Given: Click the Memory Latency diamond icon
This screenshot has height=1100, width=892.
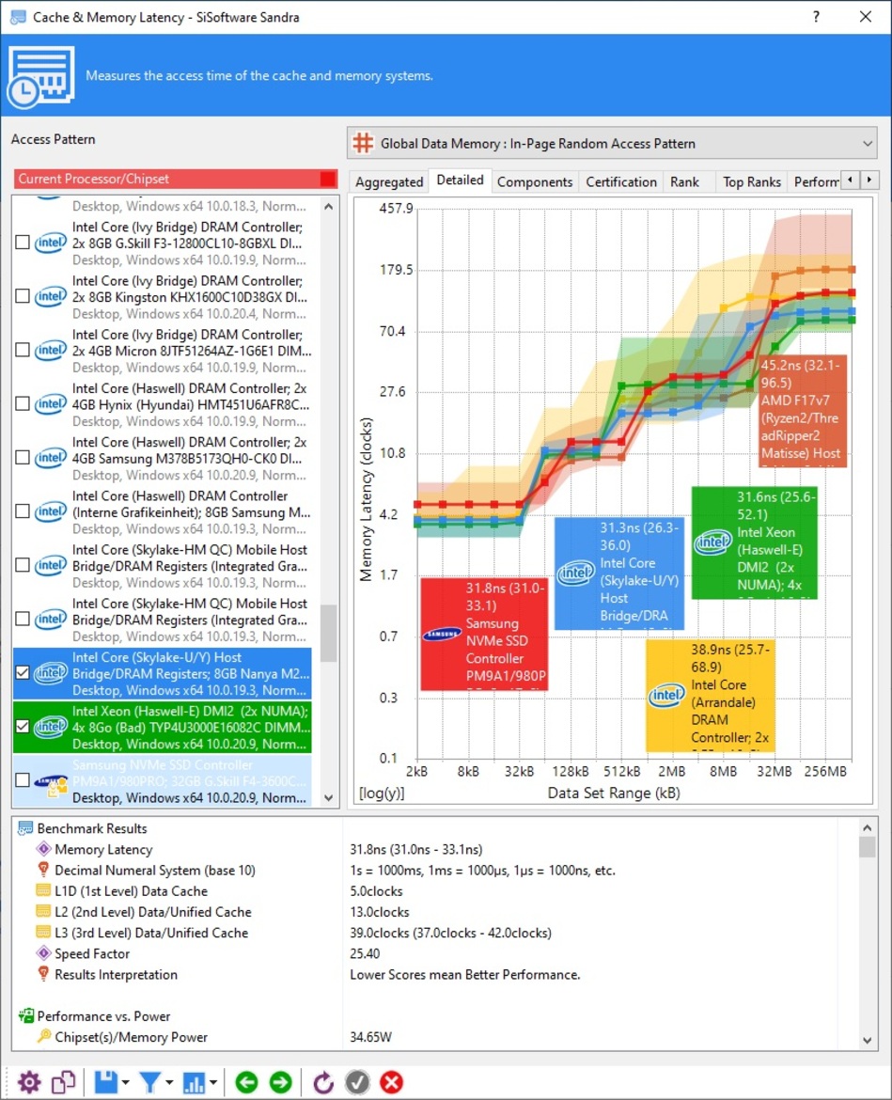Looking at the screenshot, I should click(43, 849).
